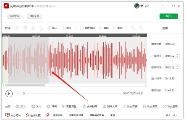Screen dimensions: 185x121
Task: Click the 选中 selection tab on the right panel
Action: pos(165,28)
